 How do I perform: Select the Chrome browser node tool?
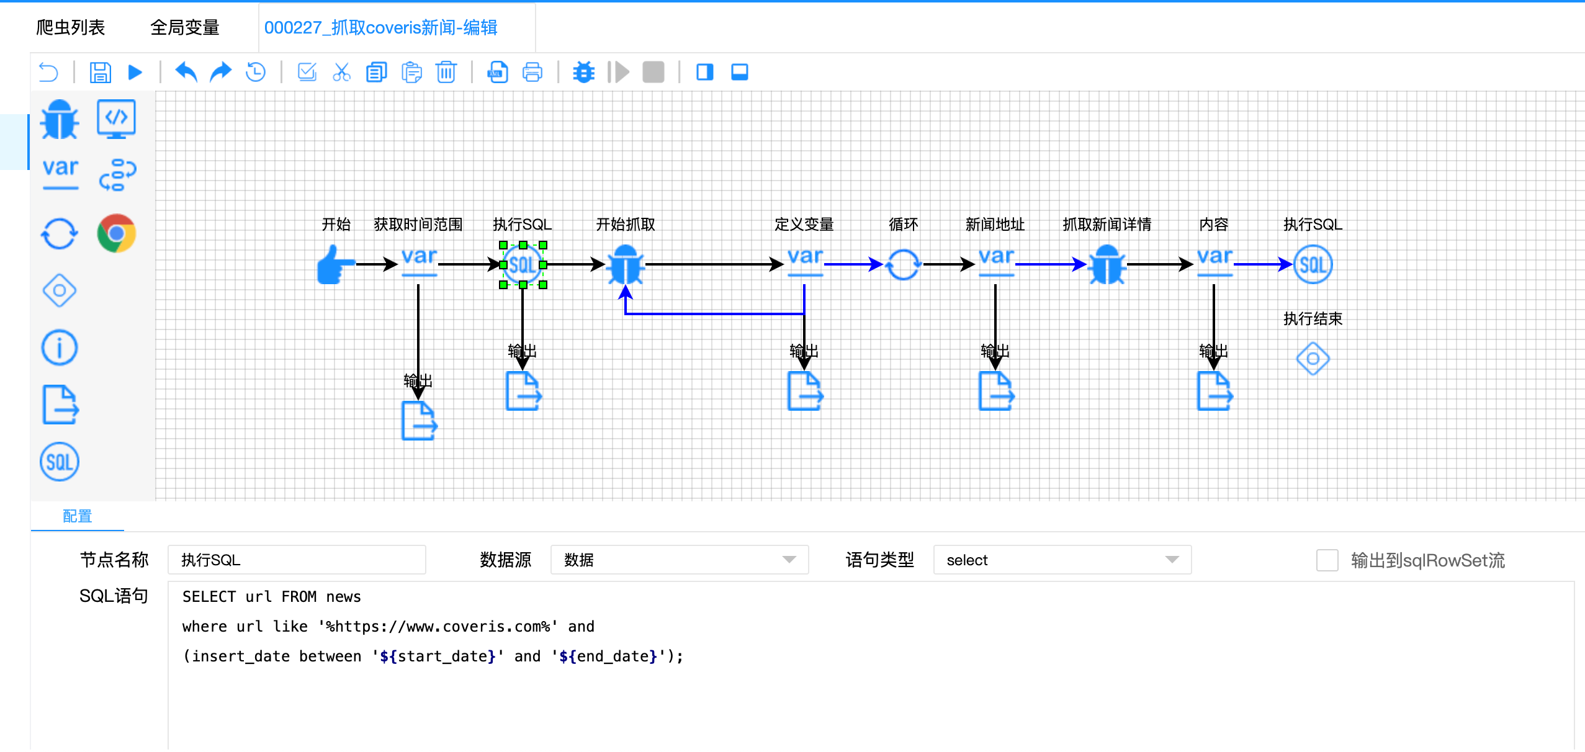[115, 233]
